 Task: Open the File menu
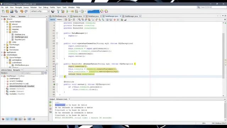[x=2, y=7]
